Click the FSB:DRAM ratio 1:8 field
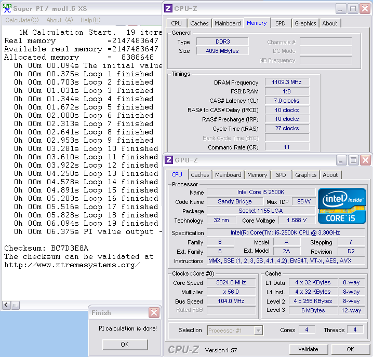 tap(287, 91)
